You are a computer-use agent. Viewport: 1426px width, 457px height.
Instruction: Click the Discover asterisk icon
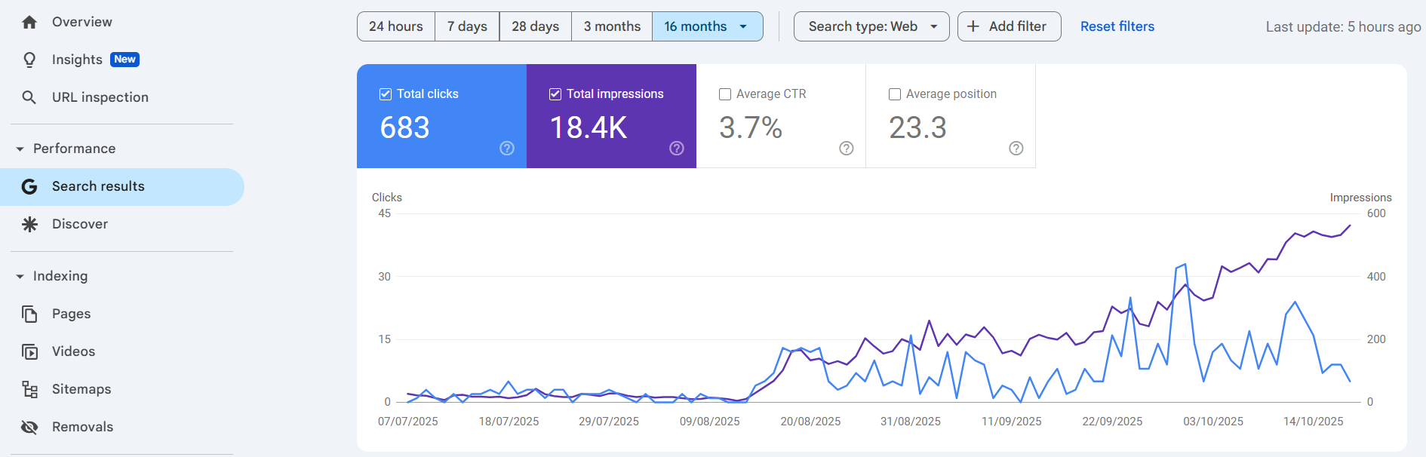click(x=29, y=224)
